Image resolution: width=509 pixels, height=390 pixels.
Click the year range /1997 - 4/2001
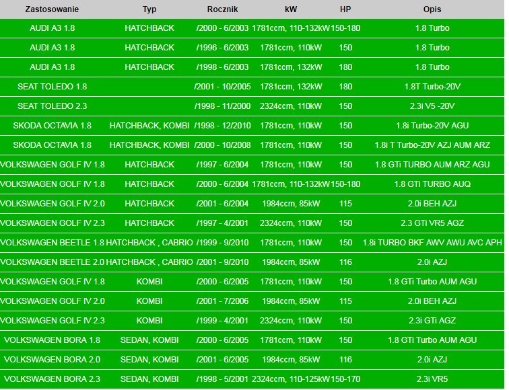point(222,223)
